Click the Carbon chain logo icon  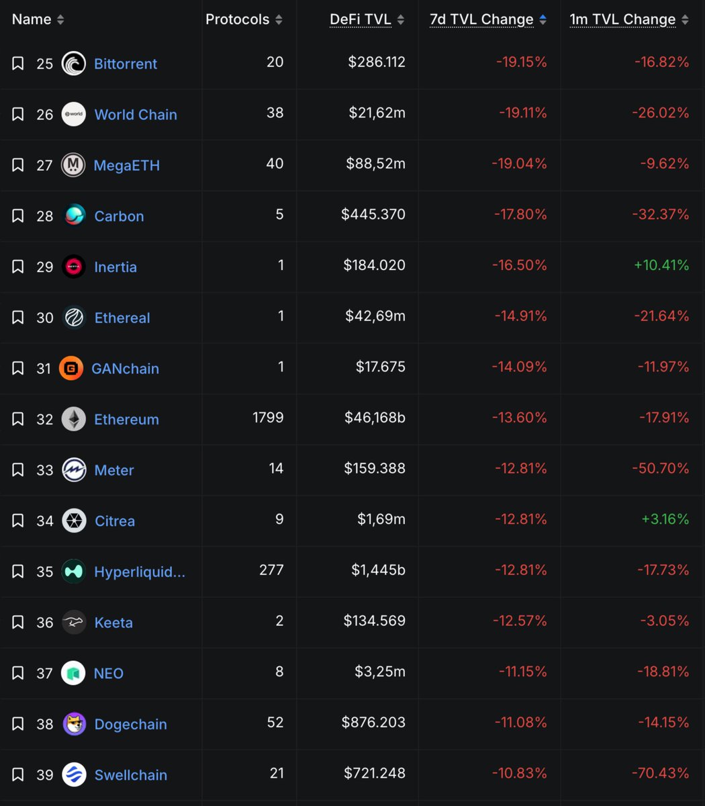(x=74, y=216)
